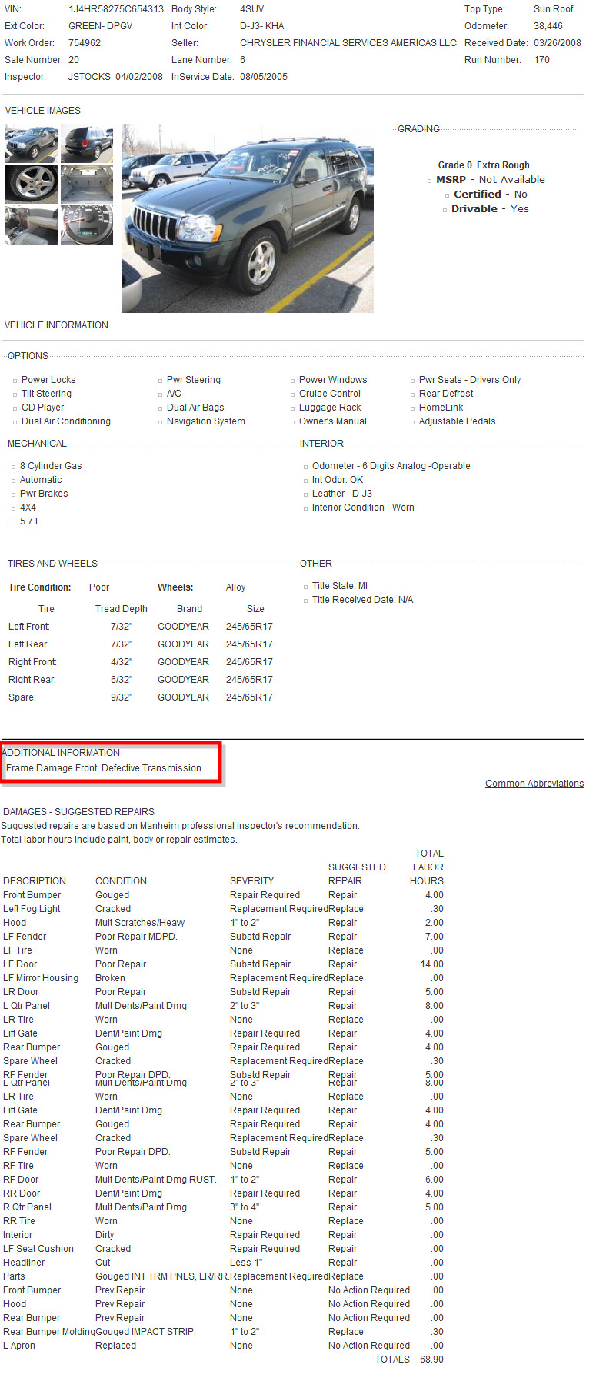Click the Work Order number 754962
Screen dimensions: 596x1378
click(85, 43)
